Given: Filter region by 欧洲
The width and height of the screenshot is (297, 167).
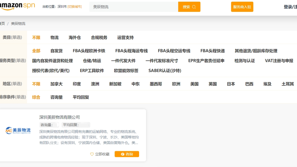Looking at the screenshot, I should tap(176, 84).
